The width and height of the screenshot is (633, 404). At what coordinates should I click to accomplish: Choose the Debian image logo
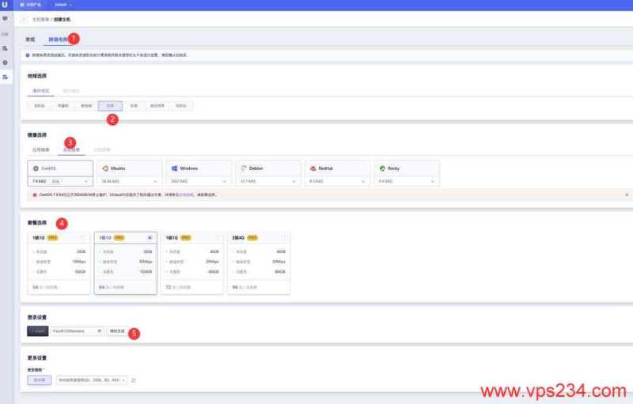click(243, 168)
